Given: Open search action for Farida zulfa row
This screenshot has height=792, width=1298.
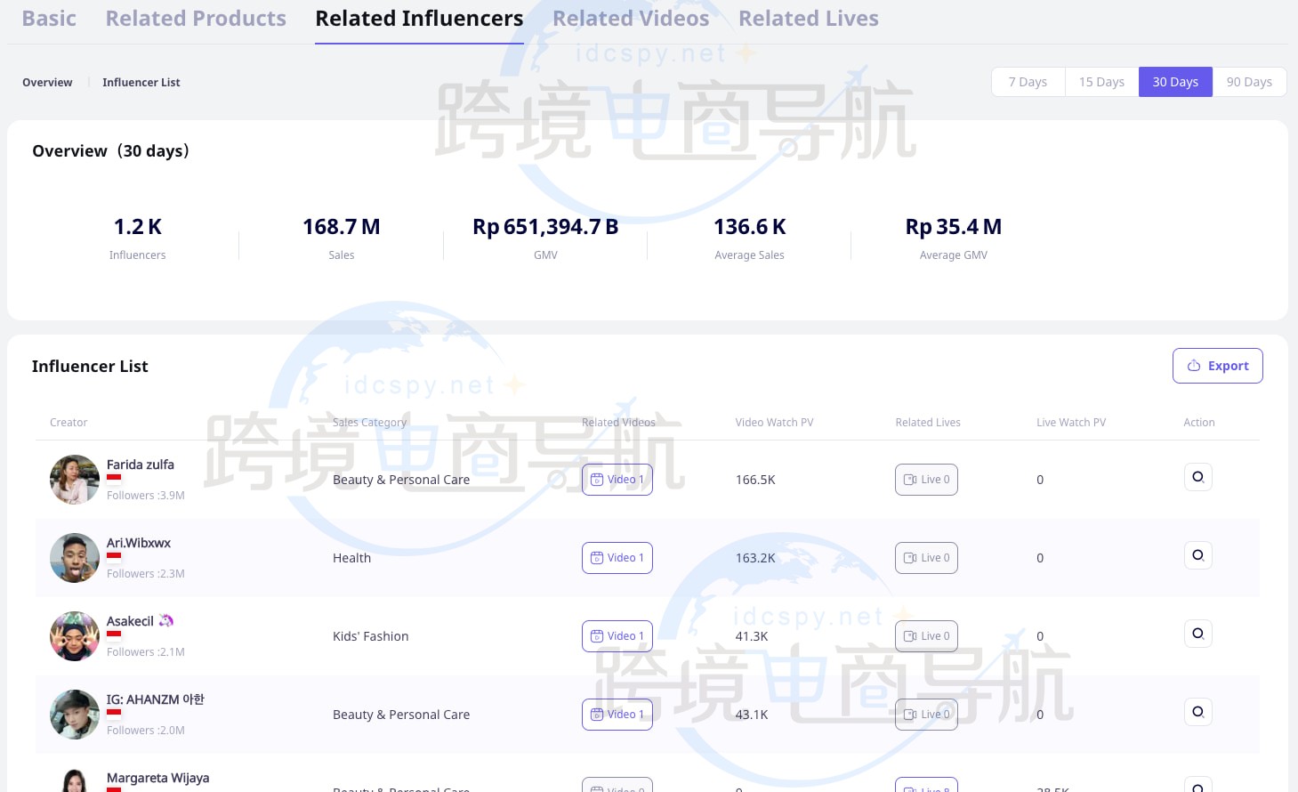Looking at the screenshot, I should point(1197,477).
